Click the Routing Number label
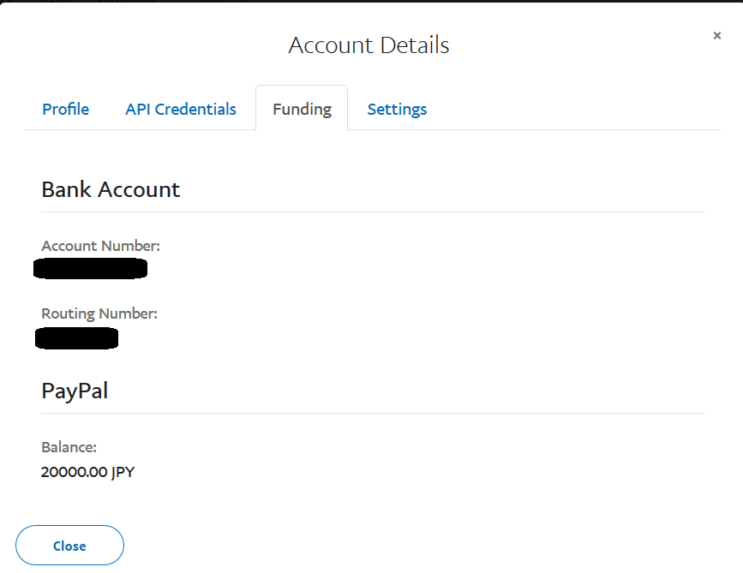Image resolution: width=743 pixels, height=573 pixels. [x=99, y=314]
